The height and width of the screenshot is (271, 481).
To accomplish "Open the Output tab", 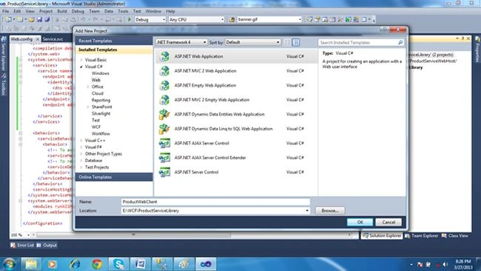I will click(47, 245).
